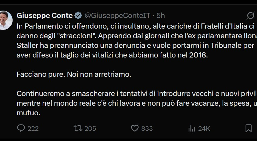Open the @GiuseppeConteIT handle link
This screenshot has width=257, height=141.
click(x=118, y=15)
